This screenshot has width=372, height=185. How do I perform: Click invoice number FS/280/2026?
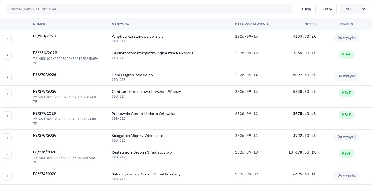[x=45, y=53]
